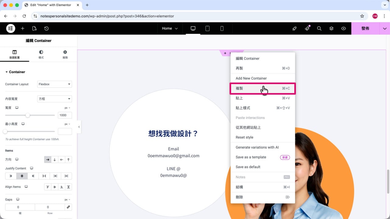
Task: Open Chrome profile avatar
Action: tap(375, 16)
